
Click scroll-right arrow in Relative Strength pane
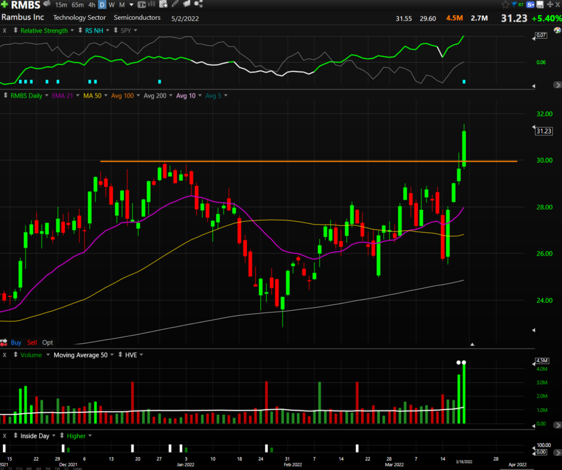click(x=557, y=85)
